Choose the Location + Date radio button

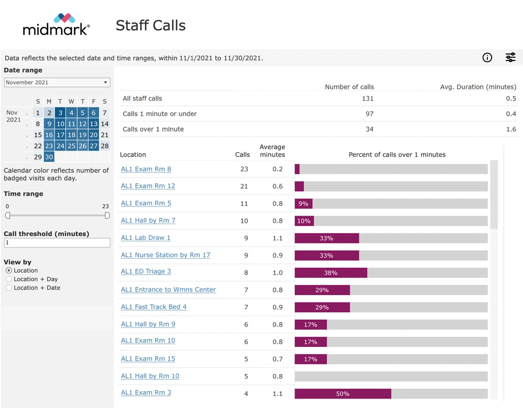click(x=8, y=288)
